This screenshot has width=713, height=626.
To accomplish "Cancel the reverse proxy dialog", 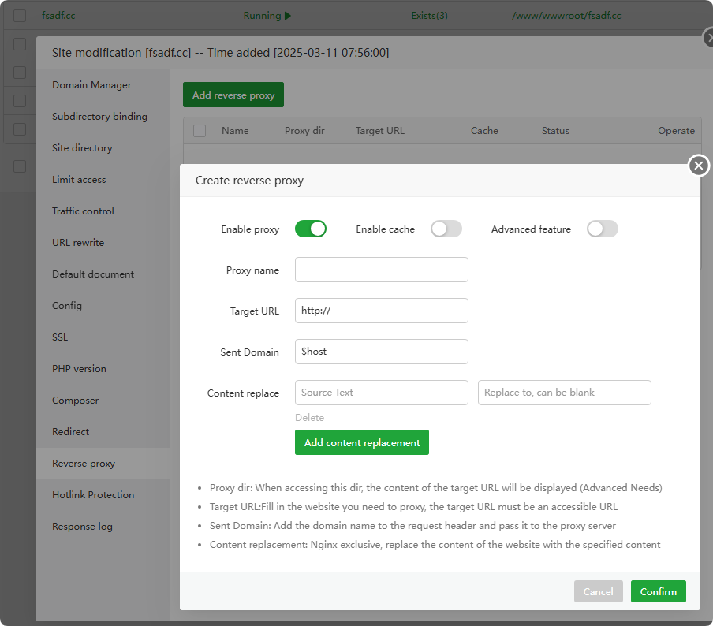I will (598, 591).
